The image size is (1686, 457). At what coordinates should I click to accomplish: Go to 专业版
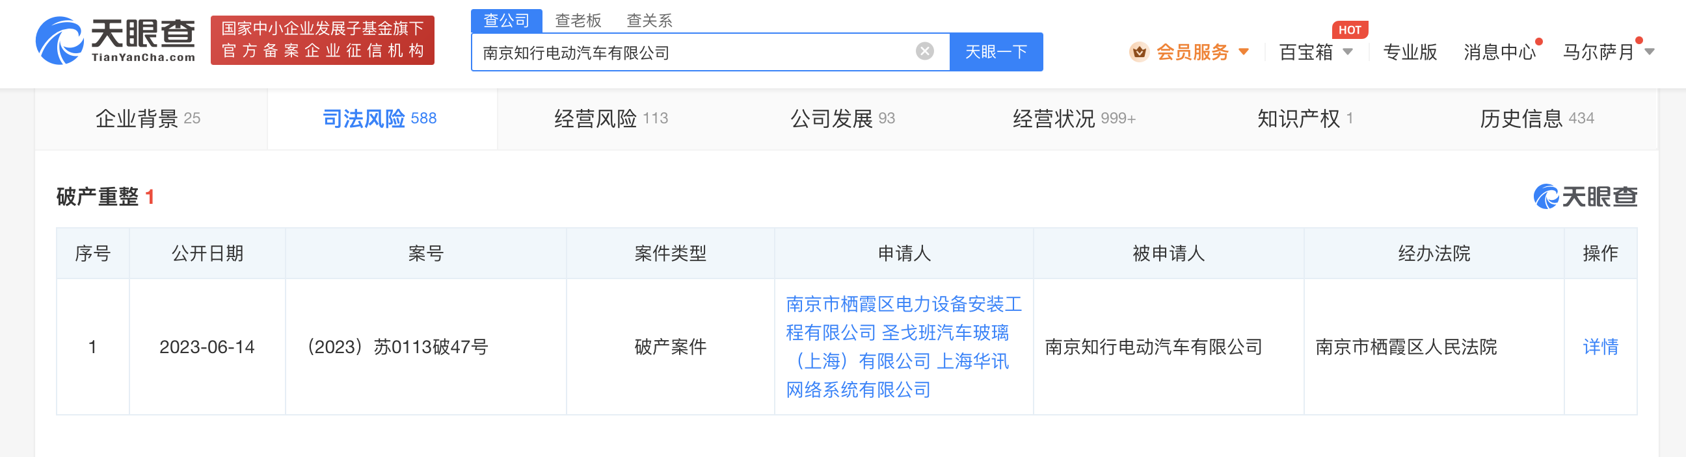point(1410,52)
